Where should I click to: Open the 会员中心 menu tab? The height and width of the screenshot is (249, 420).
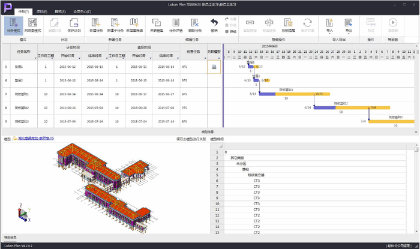tap(82, 11)
